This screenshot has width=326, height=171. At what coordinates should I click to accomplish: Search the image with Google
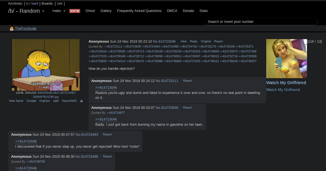click(31, 101)
